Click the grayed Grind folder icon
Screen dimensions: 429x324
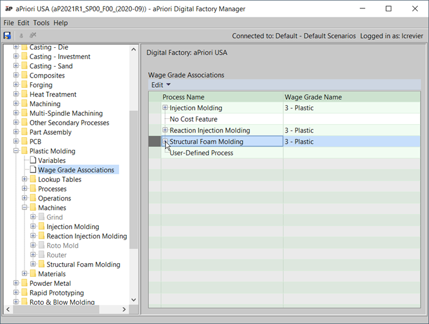(x=41, y=217)
